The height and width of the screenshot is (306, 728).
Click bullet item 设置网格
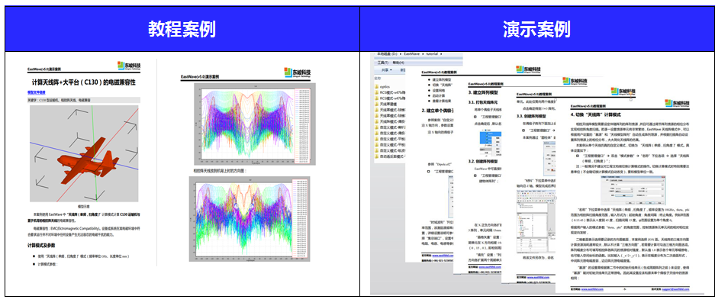click(437, 90)
